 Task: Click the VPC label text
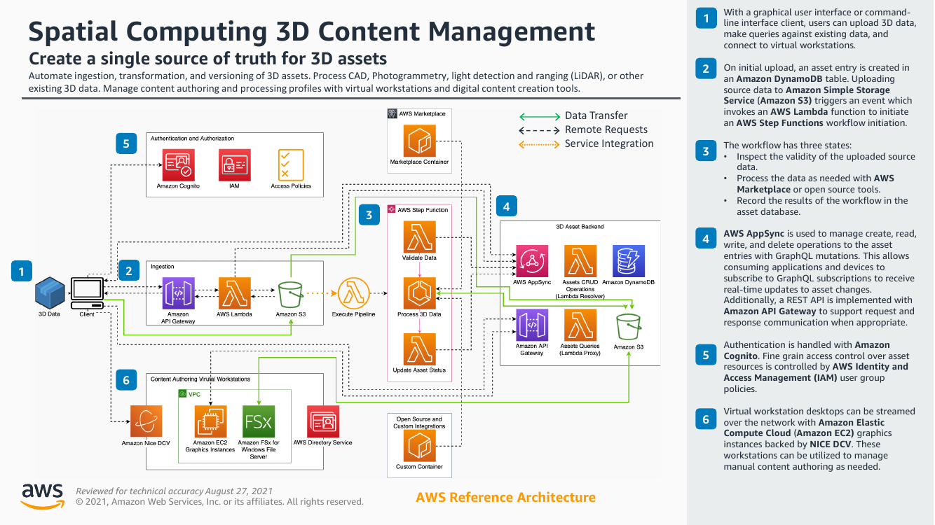coord(194,394)
